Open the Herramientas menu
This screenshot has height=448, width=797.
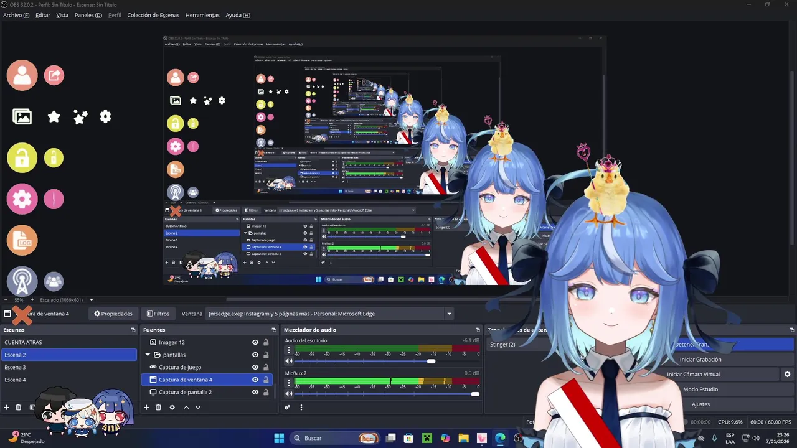click(202, 15)
